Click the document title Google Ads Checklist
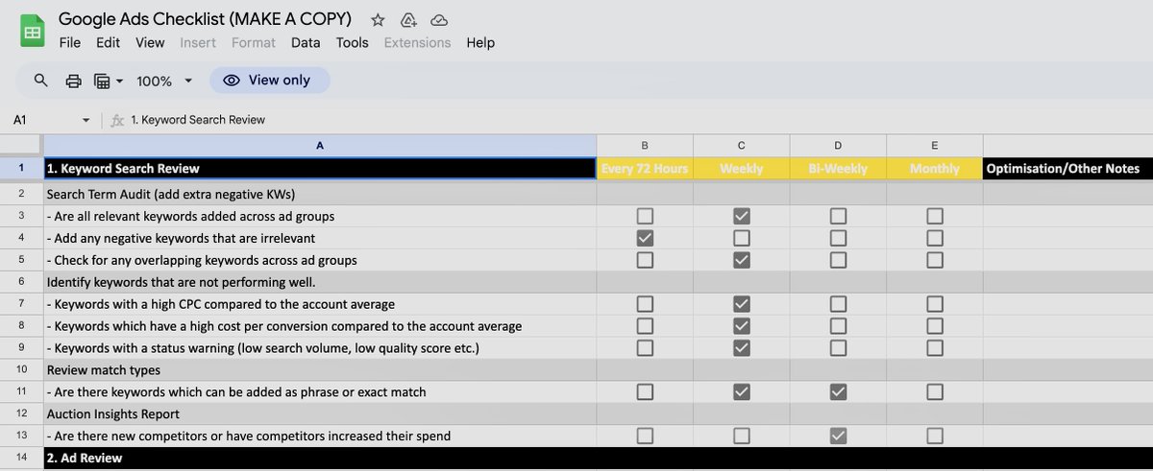 [205, 19]
